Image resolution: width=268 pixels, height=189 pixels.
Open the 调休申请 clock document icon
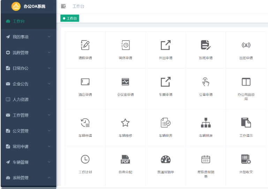tap(126, 45)
